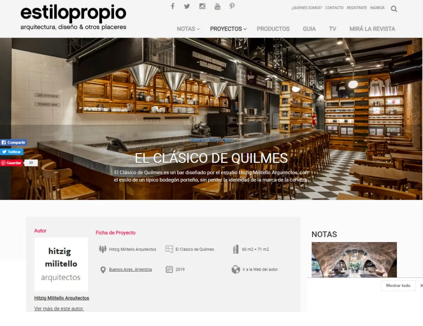The width and height of the screenshot is (423, 326).
Task: Click the people icon beside Hitzig Militello Arquitectos
Action: tap(102, 249)
